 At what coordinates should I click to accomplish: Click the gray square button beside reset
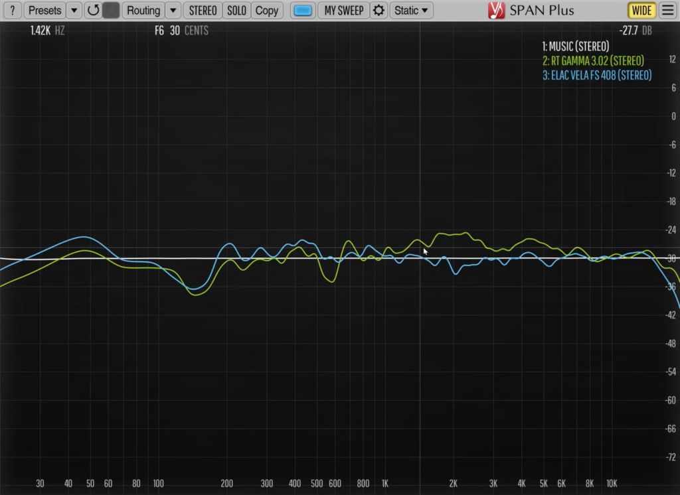tap(111, 11)
